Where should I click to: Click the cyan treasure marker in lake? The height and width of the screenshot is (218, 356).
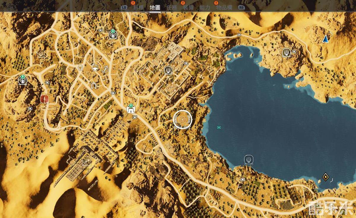pos(219,127)
